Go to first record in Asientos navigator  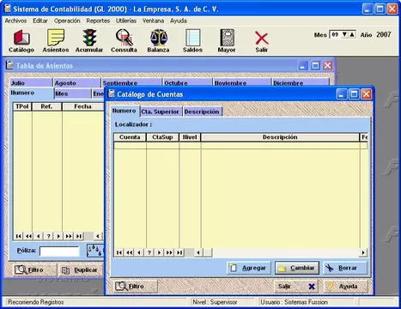pyautogui.click(x=19, y=236)
